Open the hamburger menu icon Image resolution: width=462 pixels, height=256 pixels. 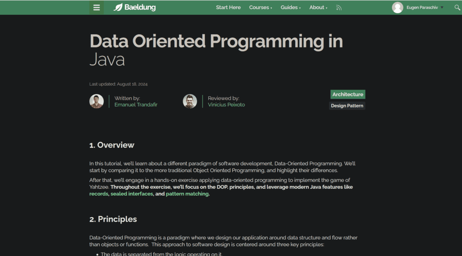(x=97, y=8)
